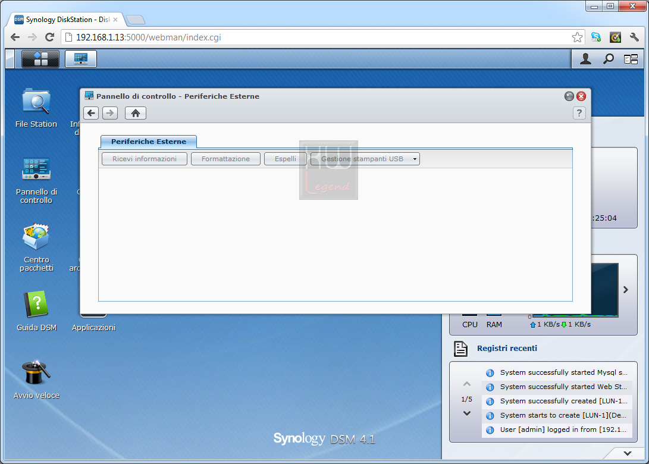Image resolution: width=649 pixels, height=464 pixels.
Task: Open Guida DSM help icon
Action: (36, 311)
